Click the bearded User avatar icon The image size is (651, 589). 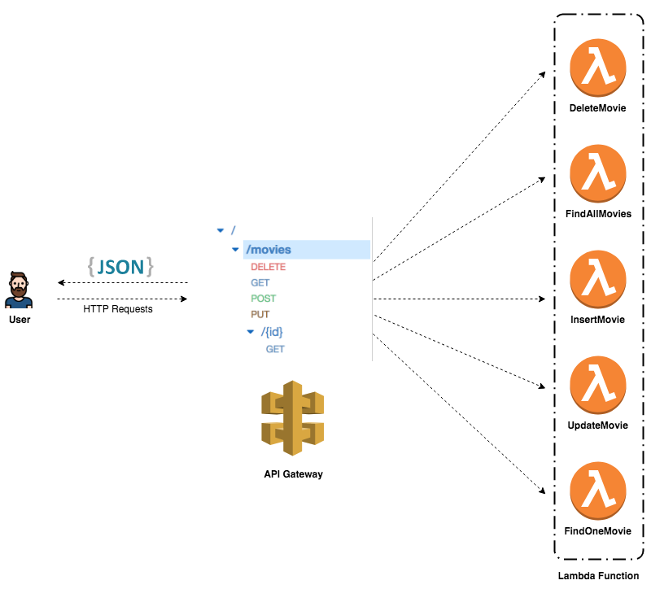19,290
